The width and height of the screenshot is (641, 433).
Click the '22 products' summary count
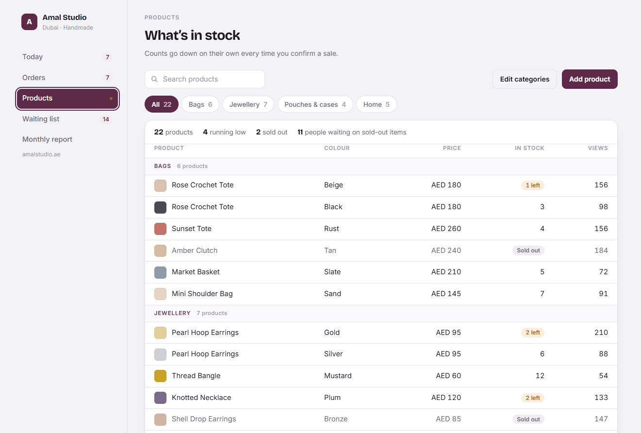point(173,132)
